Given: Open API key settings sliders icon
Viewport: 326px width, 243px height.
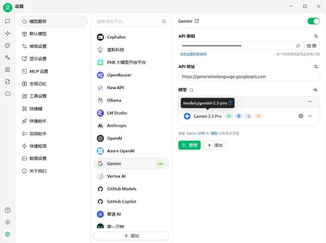Looking at the screenshot, I should pos(316,36).
